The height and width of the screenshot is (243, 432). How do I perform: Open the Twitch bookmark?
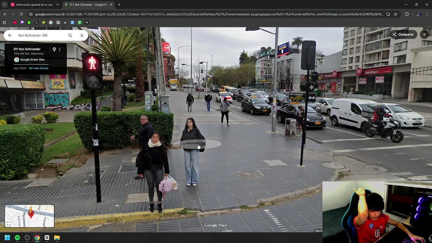point(22,23)
